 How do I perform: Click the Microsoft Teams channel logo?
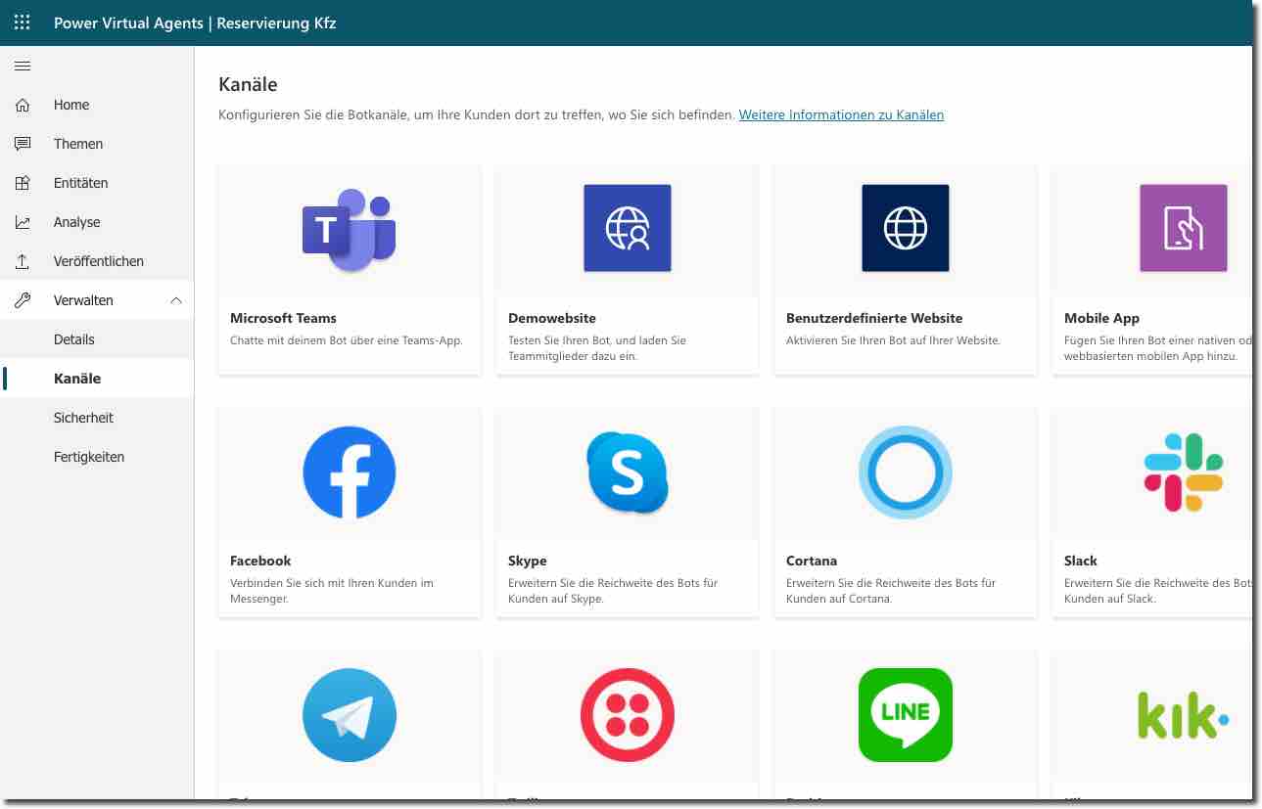[x=349, y=229]
